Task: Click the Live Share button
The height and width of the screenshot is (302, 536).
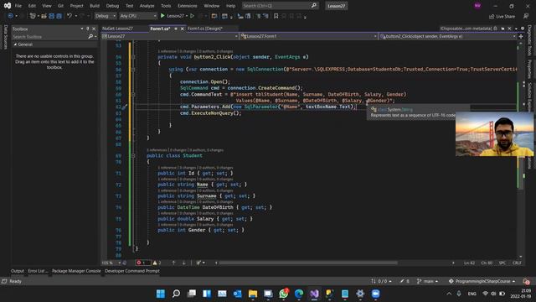Action: [x=502, y=17]
